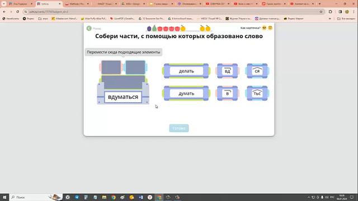This screenshot has height=201, width=358.
Task: Rate the card with the sad emoji
Action: tap(264, 28)
